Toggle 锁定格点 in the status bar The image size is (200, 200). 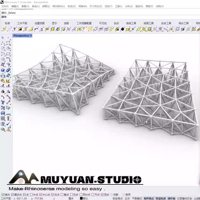pyautogui.click(x=118, y=198)
